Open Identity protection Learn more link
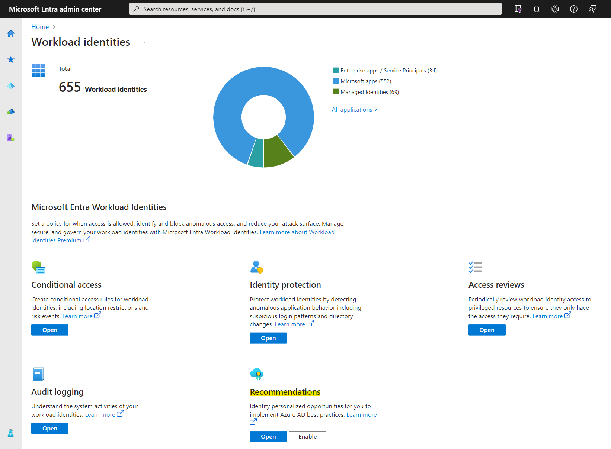611x449 pixels. point(294,324)
